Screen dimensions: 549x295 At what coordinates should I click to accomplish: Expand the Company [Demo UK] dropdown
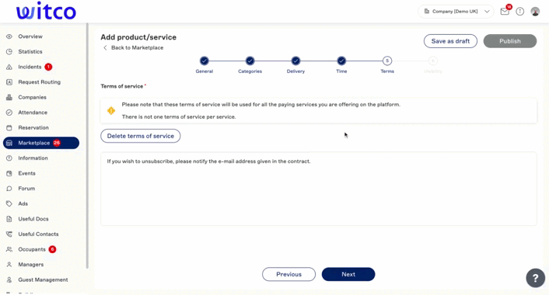click(456, 12)
